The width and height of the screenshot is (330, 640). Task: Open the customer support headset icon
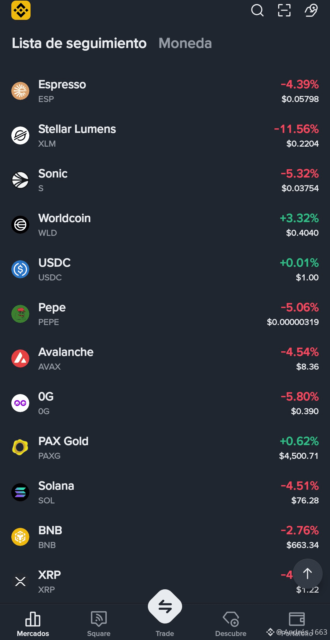tap(311, 10)
